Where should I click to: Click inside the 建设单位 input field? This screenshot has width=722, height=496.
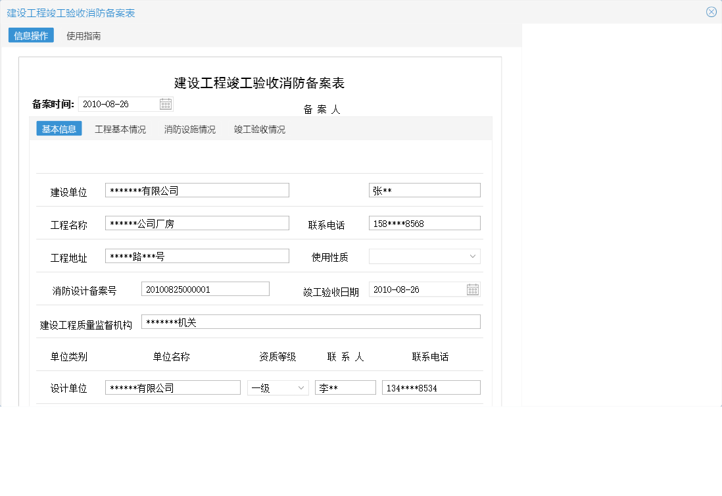pyautogui.click(x=197, y=189)
